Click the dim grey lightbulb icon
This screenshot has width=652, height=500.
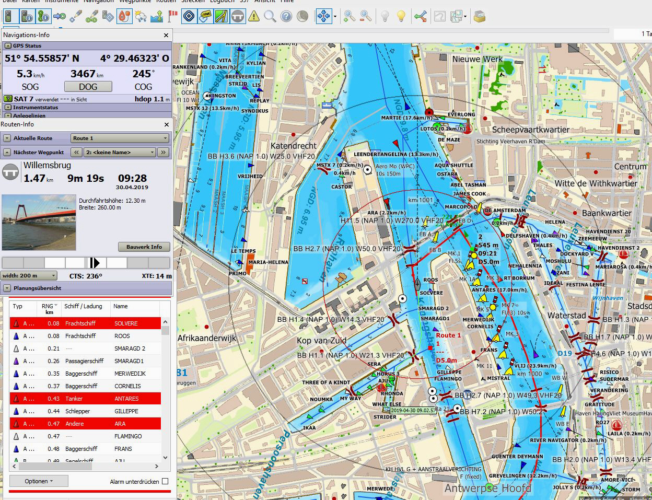pos(385,17)
